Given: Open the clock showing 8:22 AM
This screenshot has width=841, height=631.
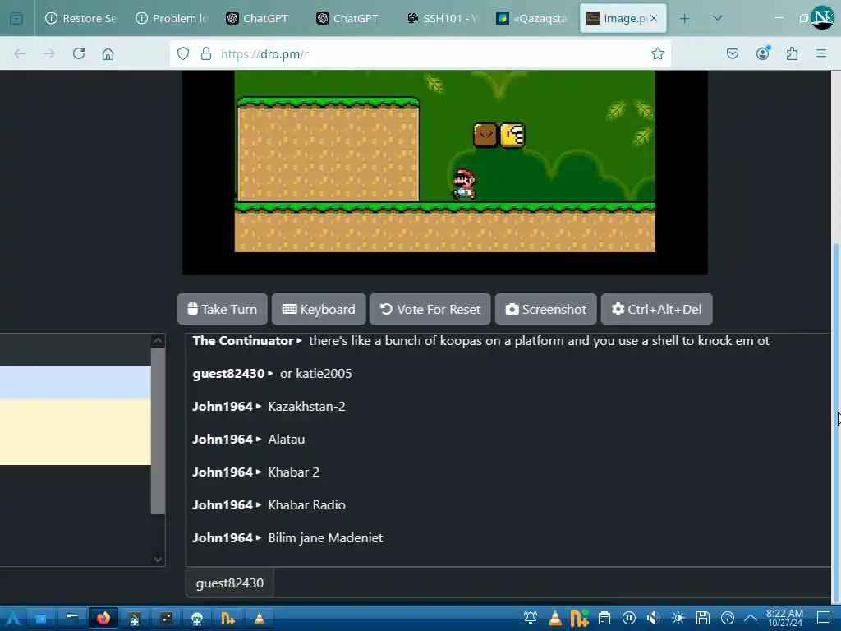Looking at the screenshot, I should click(x=784, y=618).
